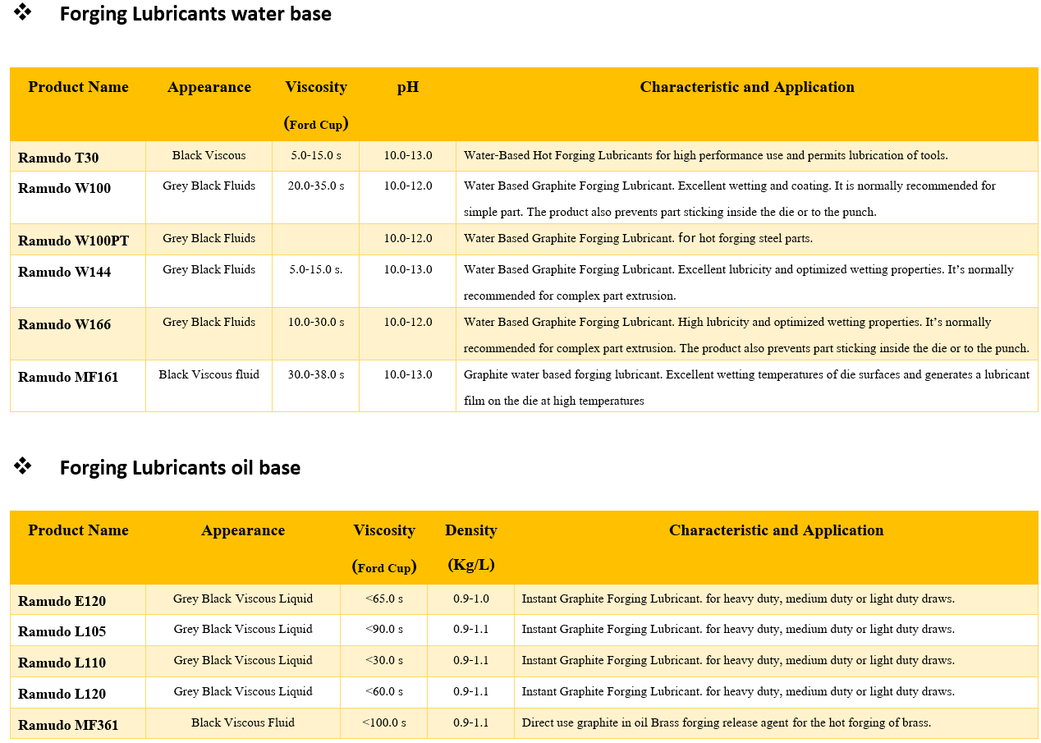Click density "0.9-1.1" in the Ramudo MF361 row
The width and height of the screenshot is (1041, 743).
click(471, 722)
